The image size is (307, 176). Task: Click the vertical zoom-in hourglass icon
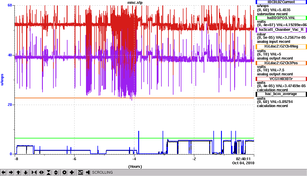pyautogui.click(x=49, y=172)
